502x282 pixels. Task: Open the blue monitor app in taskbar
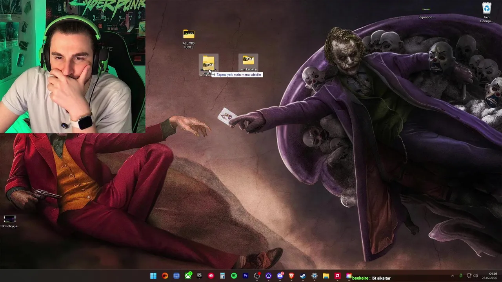click(176, 276)
